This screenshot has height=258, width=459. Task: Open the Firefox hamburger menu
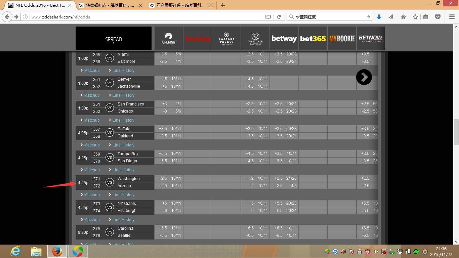tap(452, 17)
